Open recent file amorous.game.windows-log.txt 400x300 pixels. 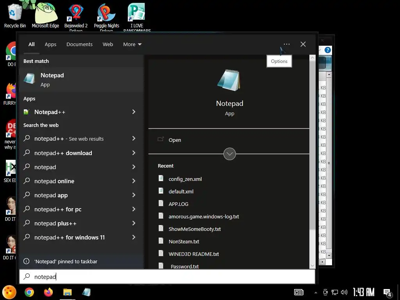pyautogui.click(x=204, y=216)
